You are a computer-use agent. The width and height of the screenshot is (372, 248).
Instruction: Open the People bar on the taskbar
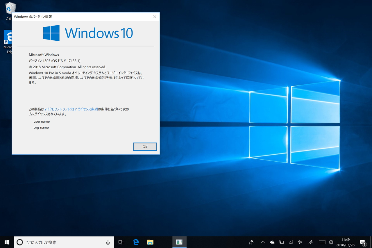pos(251,242)
